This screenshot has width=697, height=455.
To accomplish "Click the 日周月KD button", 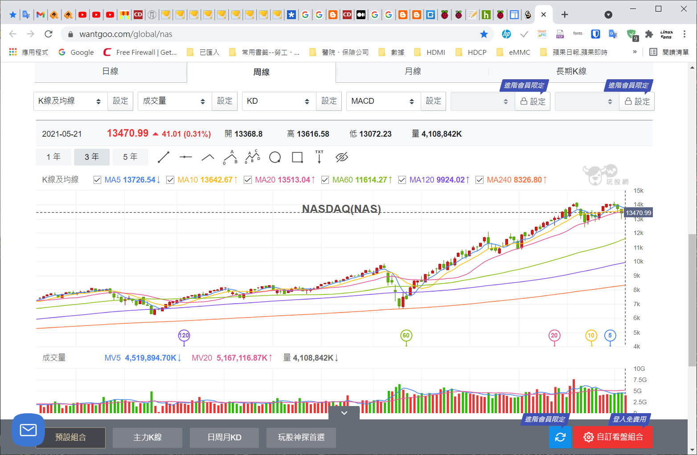I will pos(225,438).
